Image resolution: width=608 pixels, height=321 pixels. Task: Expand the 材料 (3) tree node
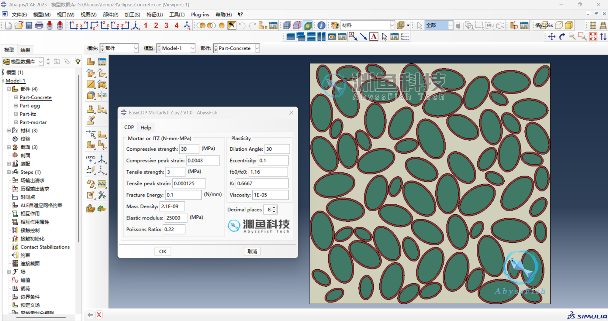pyautogui.click(x=9, y=131)
